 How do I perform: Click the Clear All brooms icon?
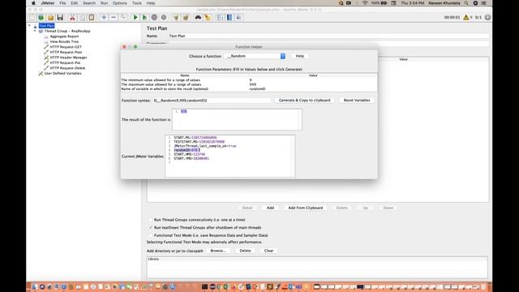pos(186,17)
